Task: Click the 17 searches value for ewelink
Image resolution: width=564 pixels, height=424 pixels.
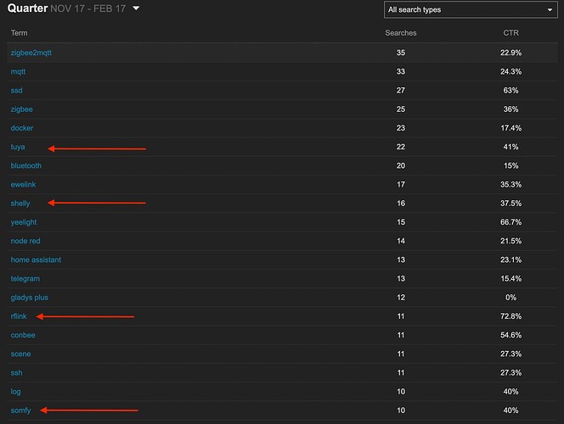Action: (x=401, y=185)
